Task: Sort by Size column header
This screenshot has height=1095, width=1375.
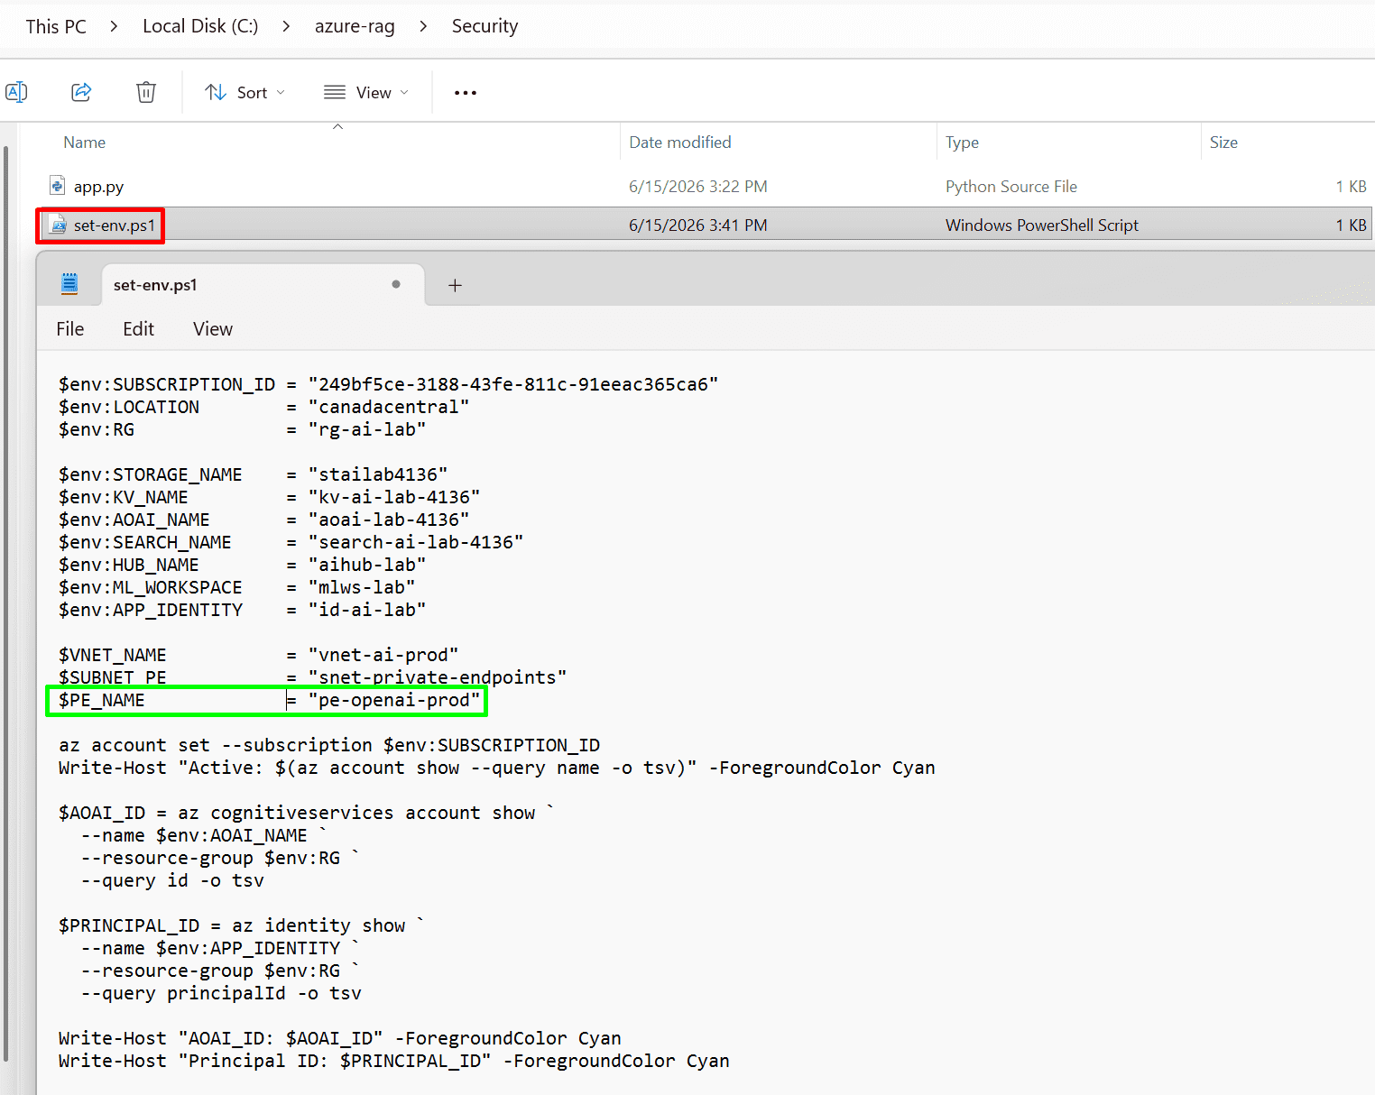Action: coord(1223,143)
